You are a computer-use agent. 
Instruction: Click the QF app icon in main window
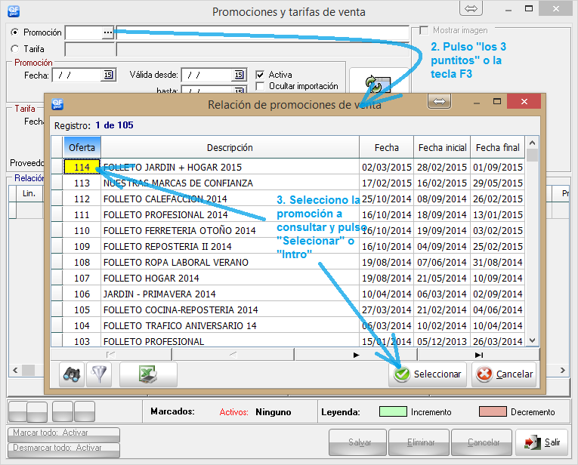click(x=14, y=11)
